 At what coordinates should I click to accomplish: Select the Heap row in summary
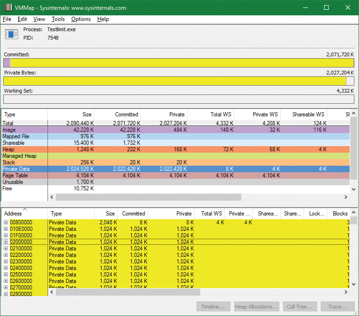pos(24,149)
